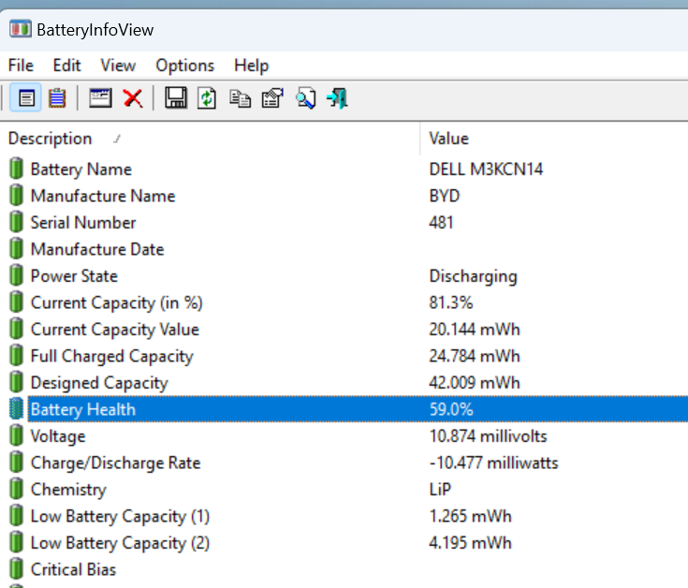Select the Voltage row label

click(x=57, y=436)
